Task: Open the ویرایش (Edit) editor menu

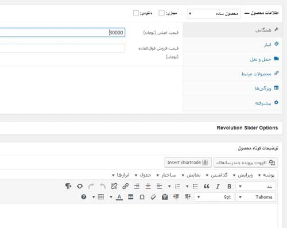Action: tap(243, 175)
